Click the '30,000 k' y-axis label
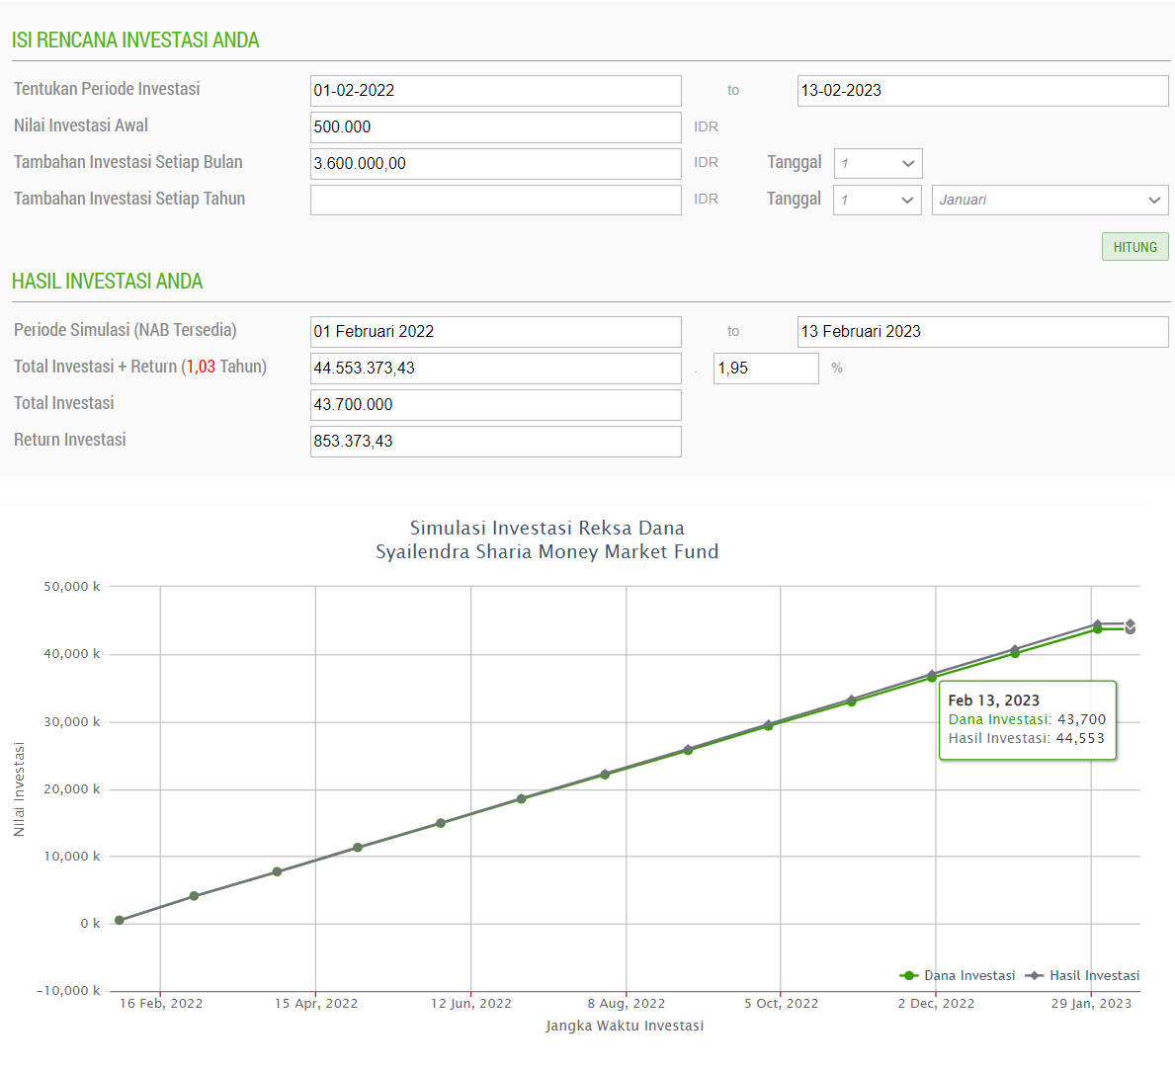The height and width of the screenshot is (1071, 1175). point(72,722)
